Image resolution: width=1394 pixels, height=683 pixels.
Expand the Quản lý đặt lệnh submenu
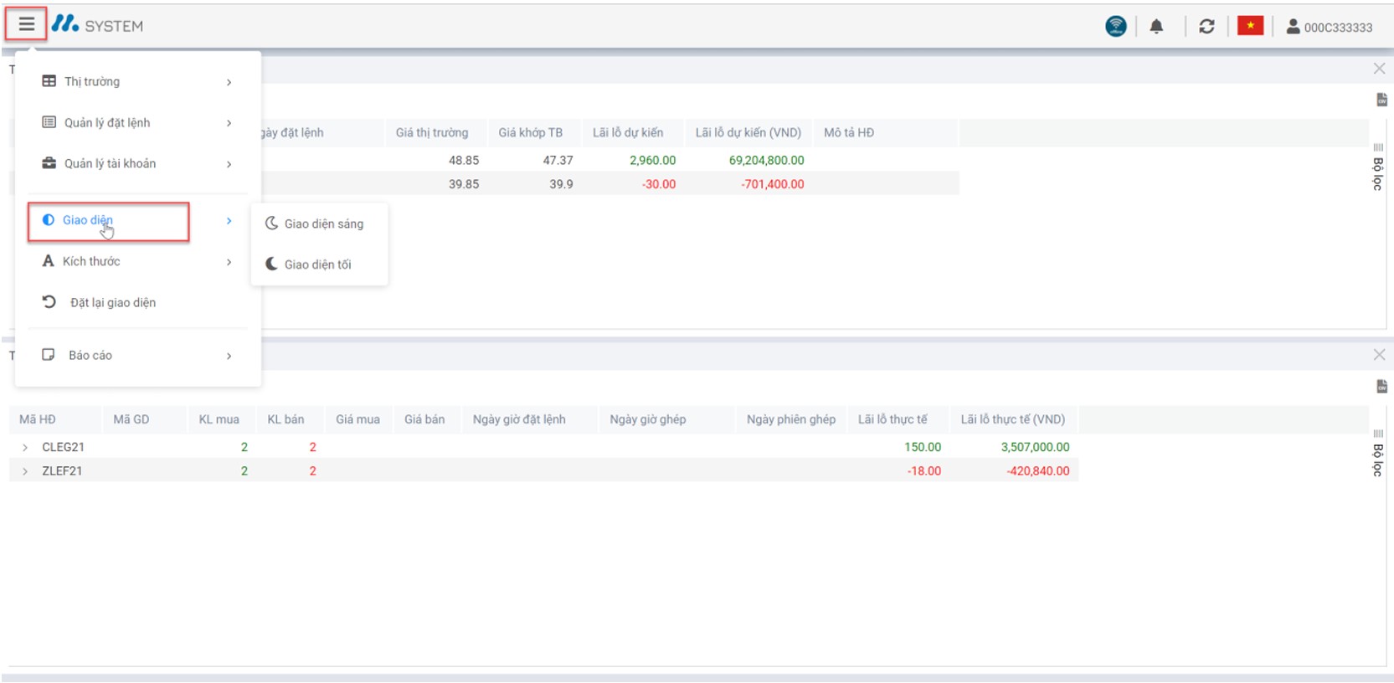pyautogui.click(x=137, y=122)
